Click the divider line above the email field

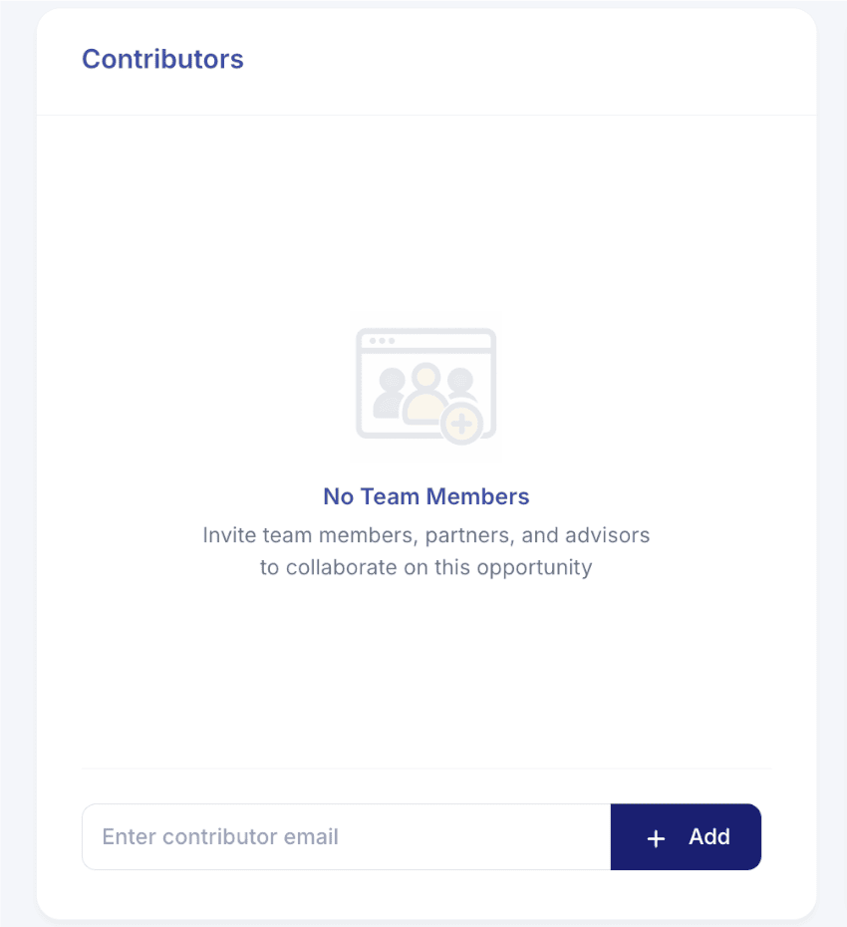coord(426,769)
